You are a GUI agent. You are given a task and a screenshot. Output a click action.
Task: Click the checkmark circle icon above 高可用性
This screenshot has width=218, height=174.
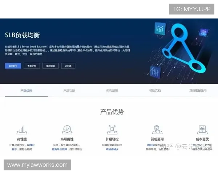click(x=67, y=130)
